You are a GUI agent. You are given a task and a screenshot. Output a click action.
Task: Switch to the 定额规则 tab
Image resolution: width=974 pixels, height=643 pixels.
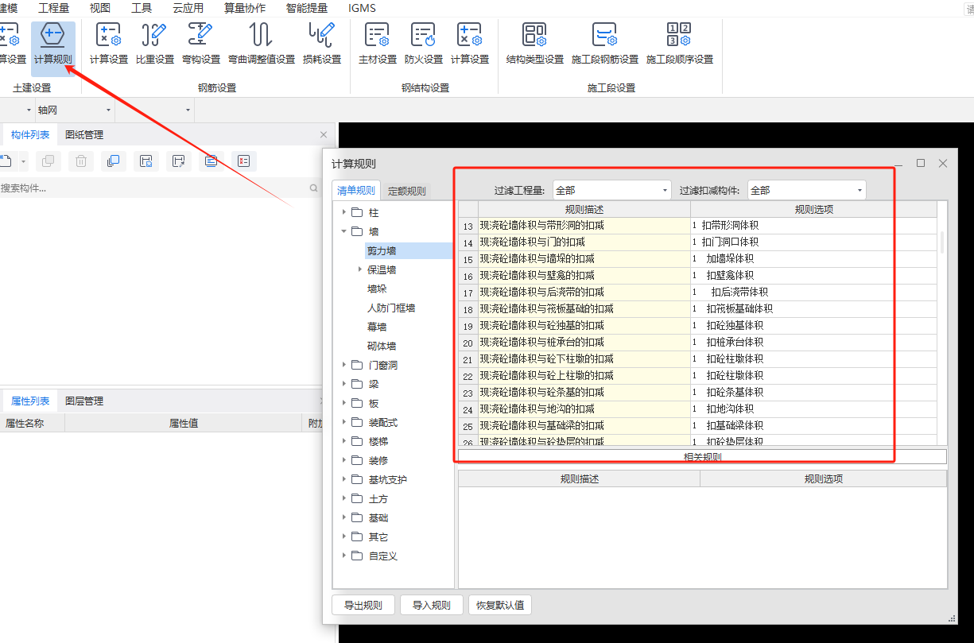[x=407, y=191]
